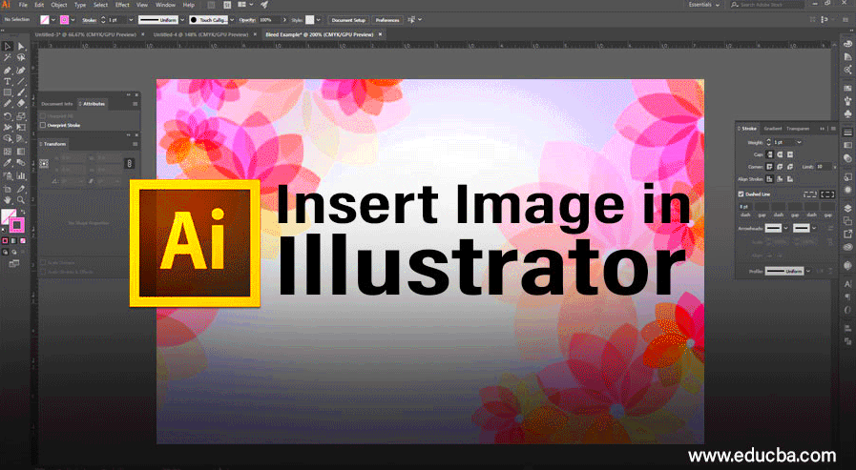
Task: Open Stroke panel options menu
Action: (x=834, y=129)
